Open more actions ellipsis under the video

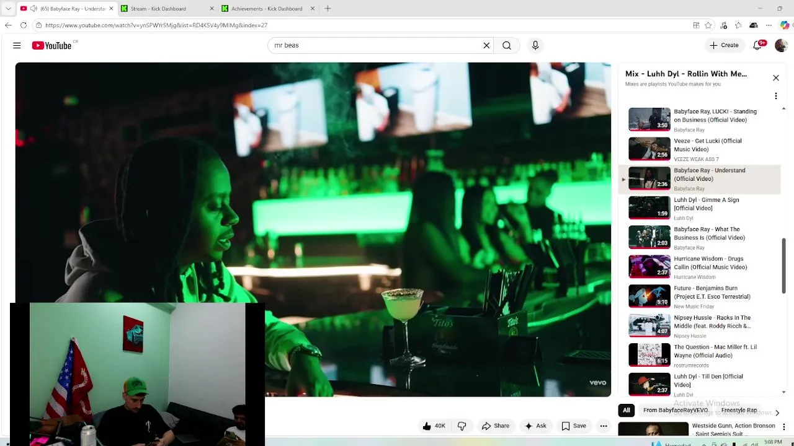point(604,426)
